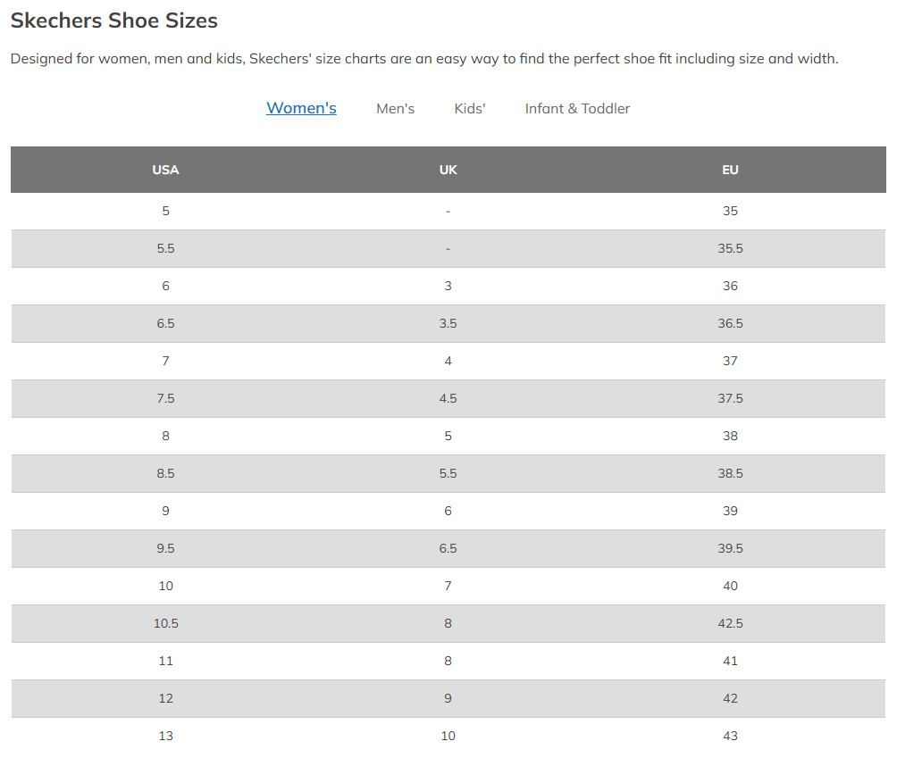Pick the UK size 3 cell
The width and height of the screenshot is (897, 758).
(448, 287)
